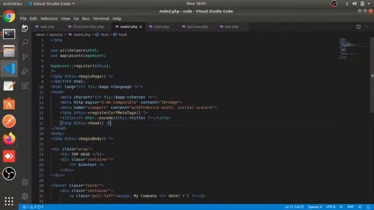The height and width of the screenshot is (210, 374).
Task: Click the views breadcrumb segment
Action: (x=40, y=34)
